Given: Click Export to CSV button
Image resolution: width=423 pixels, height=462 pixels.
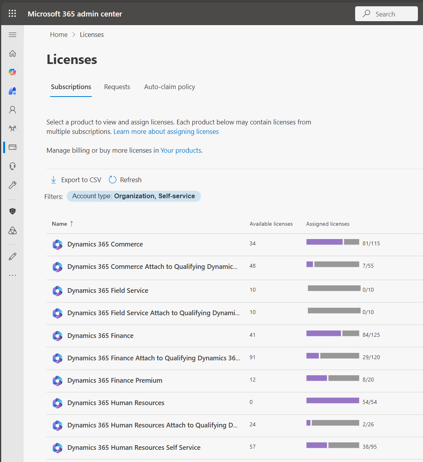Looking at the screenshot, I should 76,180.
